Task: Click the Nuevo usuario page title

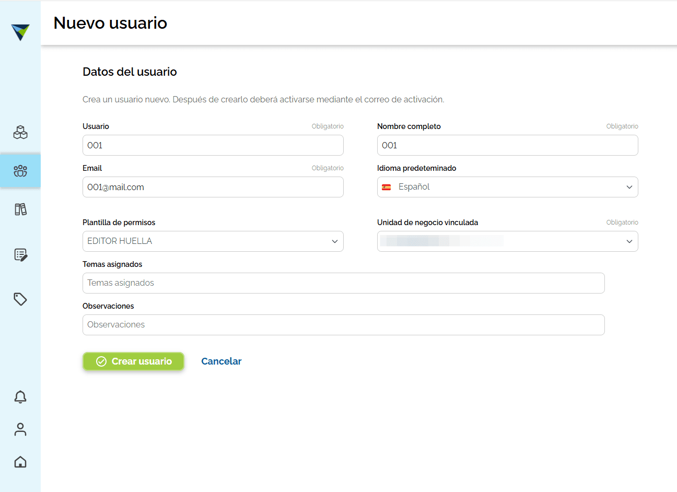Action: coord(110,23)
